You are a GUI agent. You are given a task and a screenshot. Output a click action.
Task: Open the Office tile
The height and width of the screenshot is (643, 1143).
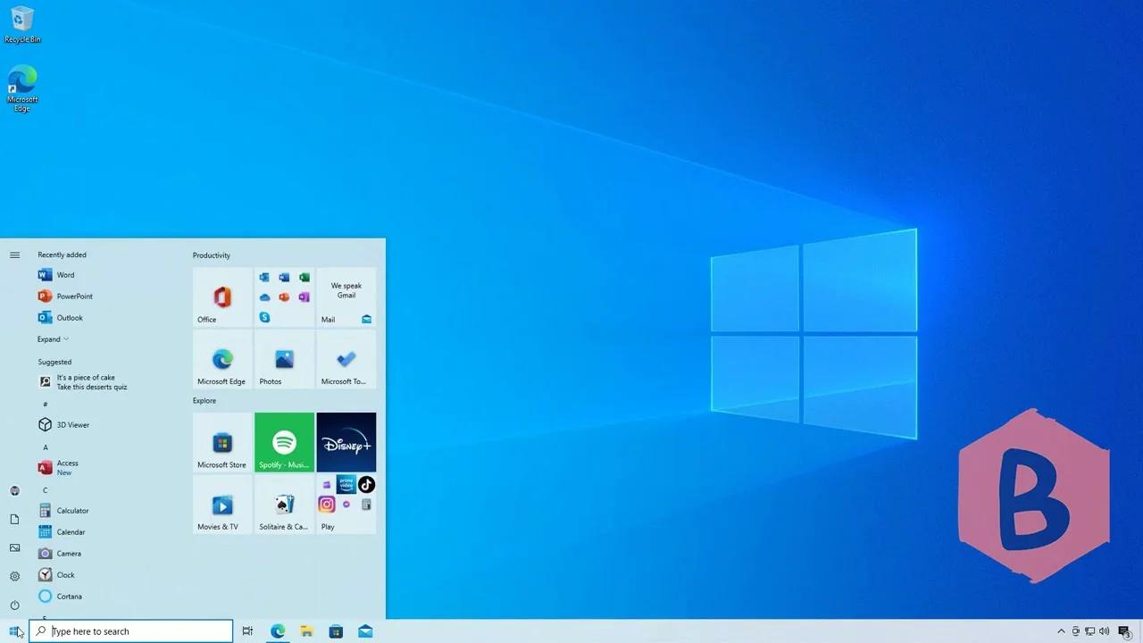tap(222, 297)
